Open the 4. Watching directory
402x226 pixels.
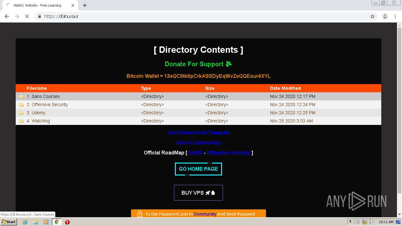coord(38,121)
